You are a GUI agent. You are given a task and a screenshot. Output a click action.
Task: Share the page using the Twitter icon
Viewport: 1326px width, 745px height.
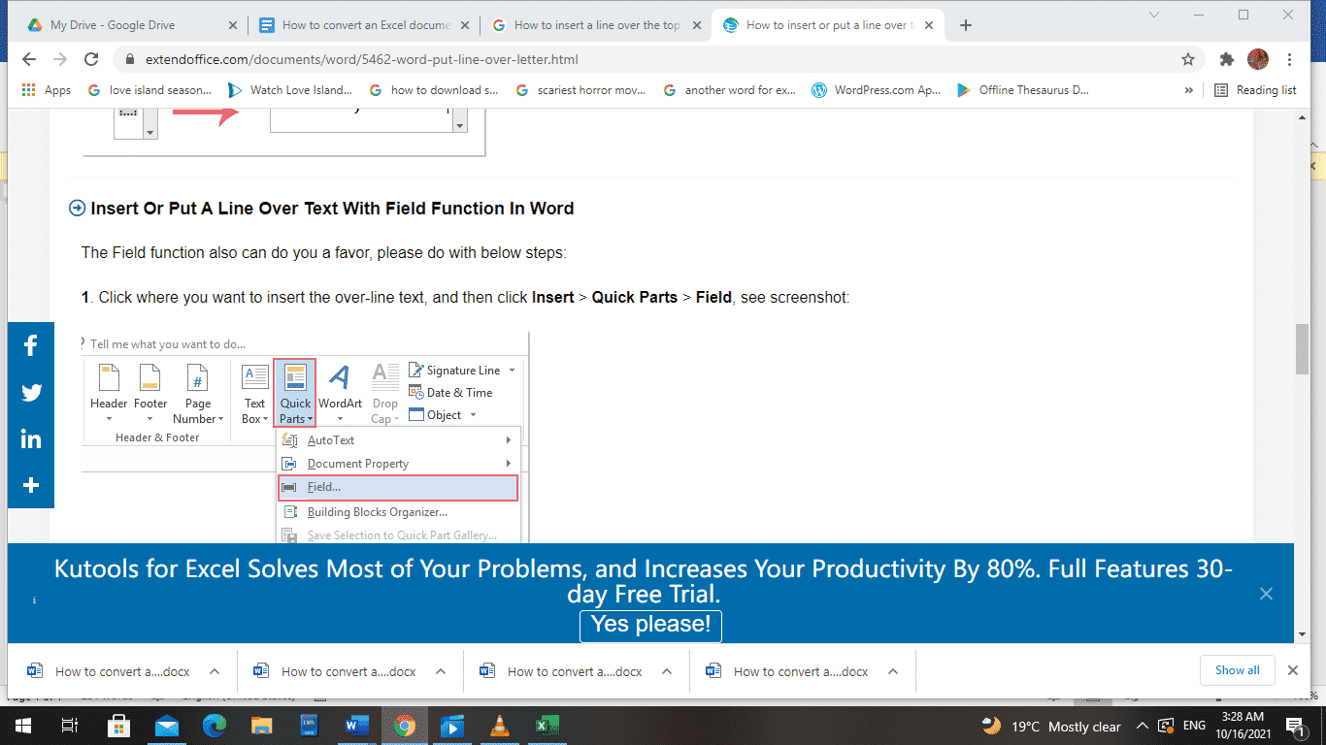[31, 392]
